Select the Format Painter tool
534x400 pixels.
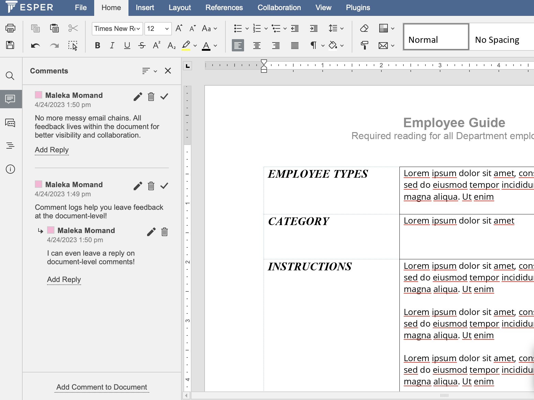(365, 45)
